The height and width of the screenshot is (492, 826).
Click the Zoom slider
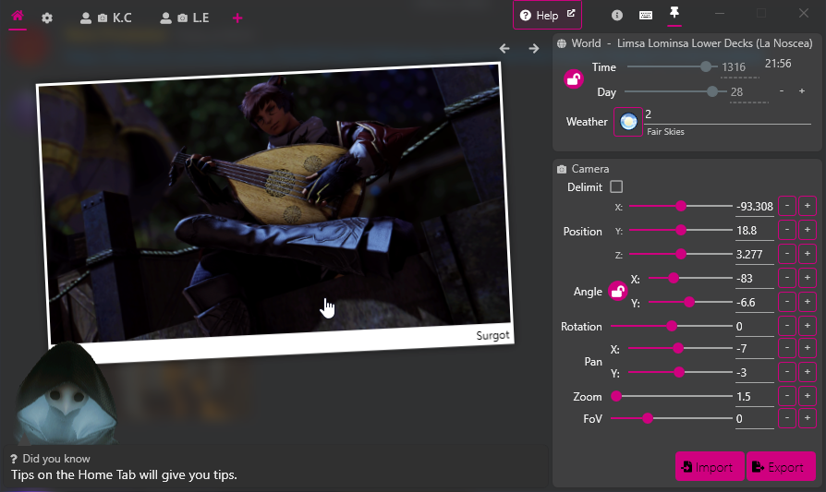pyautogui.click(x=671, y=396)
